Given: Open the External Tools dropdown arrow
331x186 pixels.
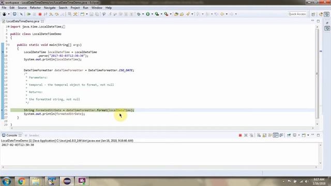Looking at the screenshot, I should (171, 14).
